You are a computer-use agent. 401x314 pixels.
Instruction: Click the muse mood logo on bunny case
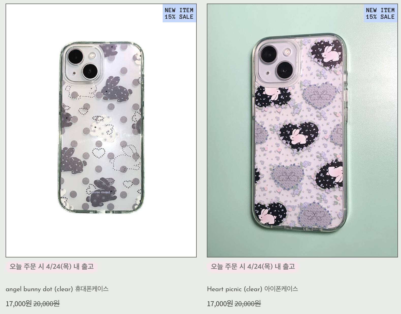(101, 192)
